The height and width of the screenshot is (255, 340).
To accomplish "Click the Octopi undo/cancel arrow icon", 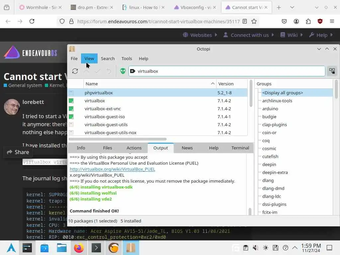I will coord(109,71).
